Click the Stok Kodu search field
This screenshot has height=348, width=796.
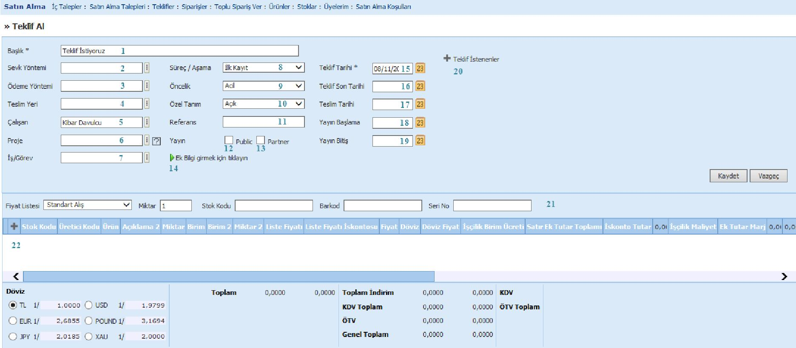coord(274,206)
